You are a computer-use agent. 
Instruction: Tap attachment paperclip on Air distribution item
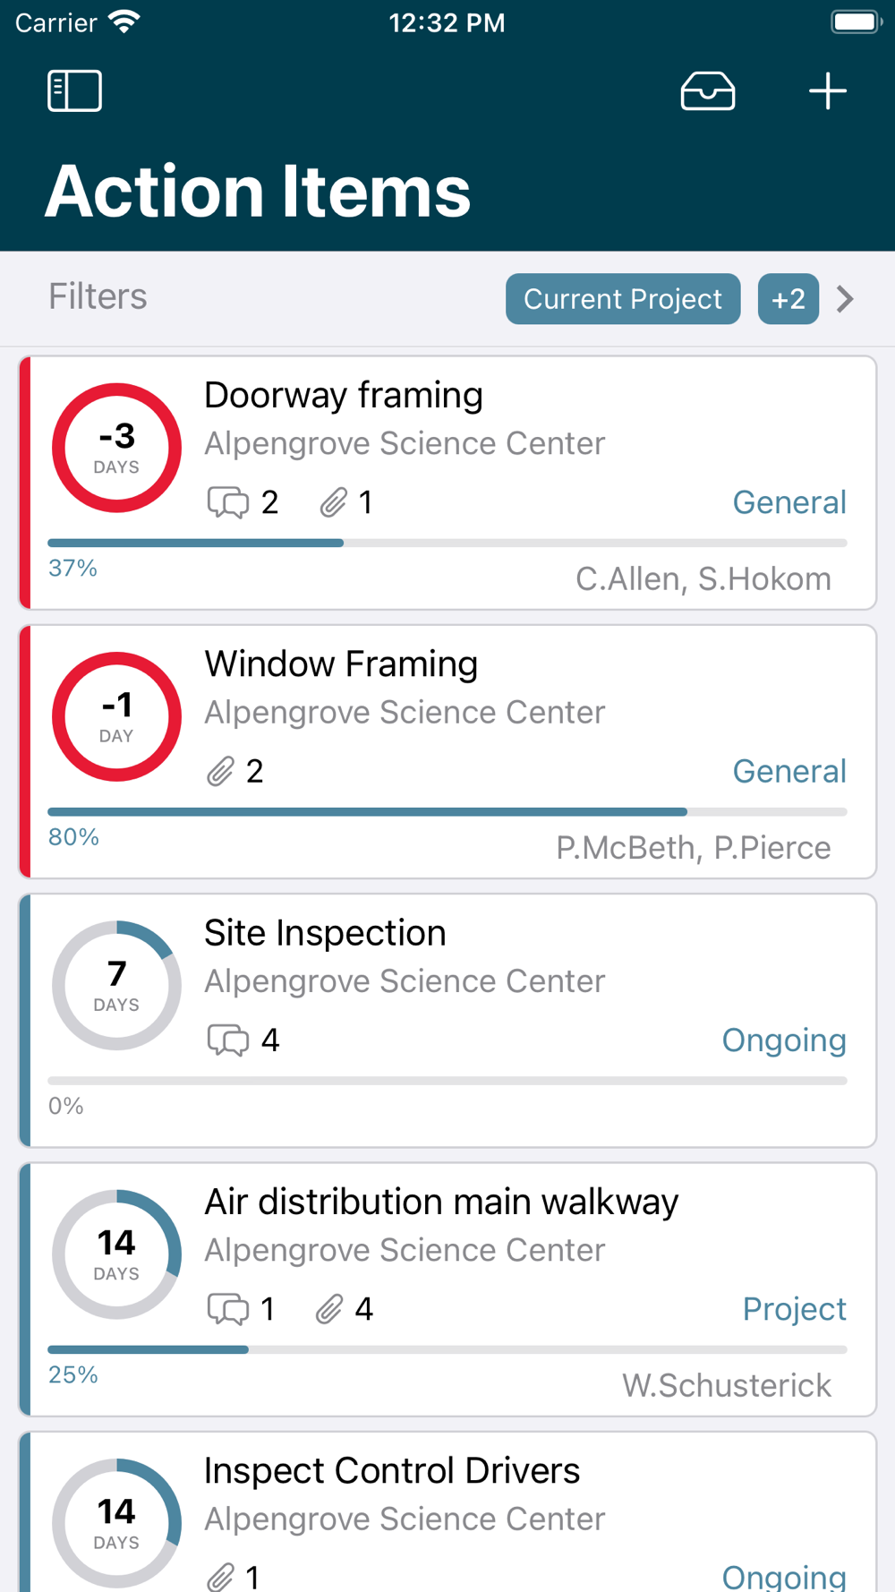329,1309
